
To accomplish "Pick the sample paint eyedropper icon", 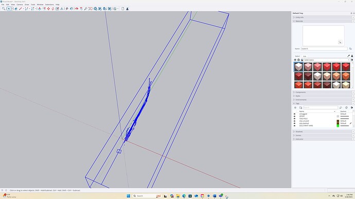I will (348, 56).
